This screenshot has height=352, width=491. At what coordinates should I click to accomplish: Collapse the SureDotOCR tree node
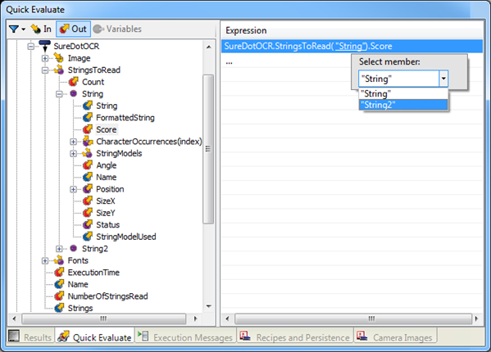tap(30, 47)
